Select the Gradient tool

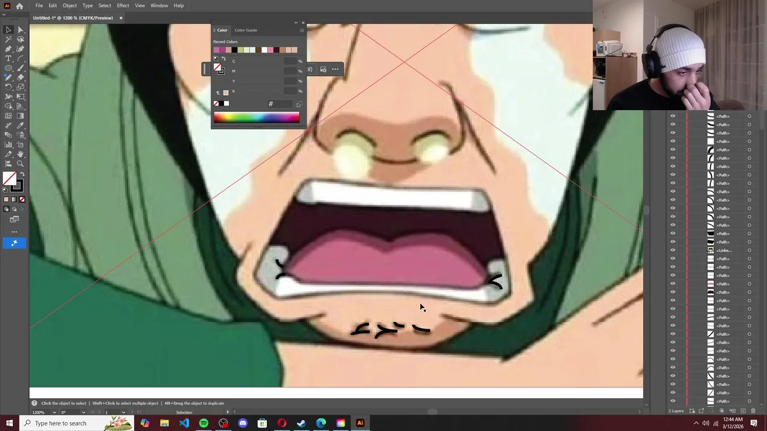tap(20, 116)
